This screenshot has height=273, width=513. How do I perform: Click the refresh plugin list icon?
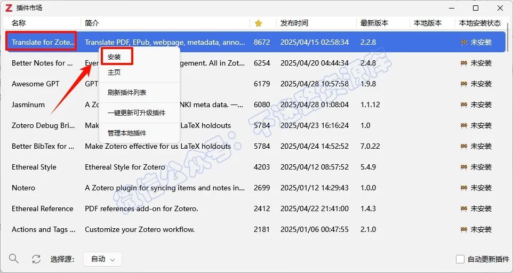36,259
